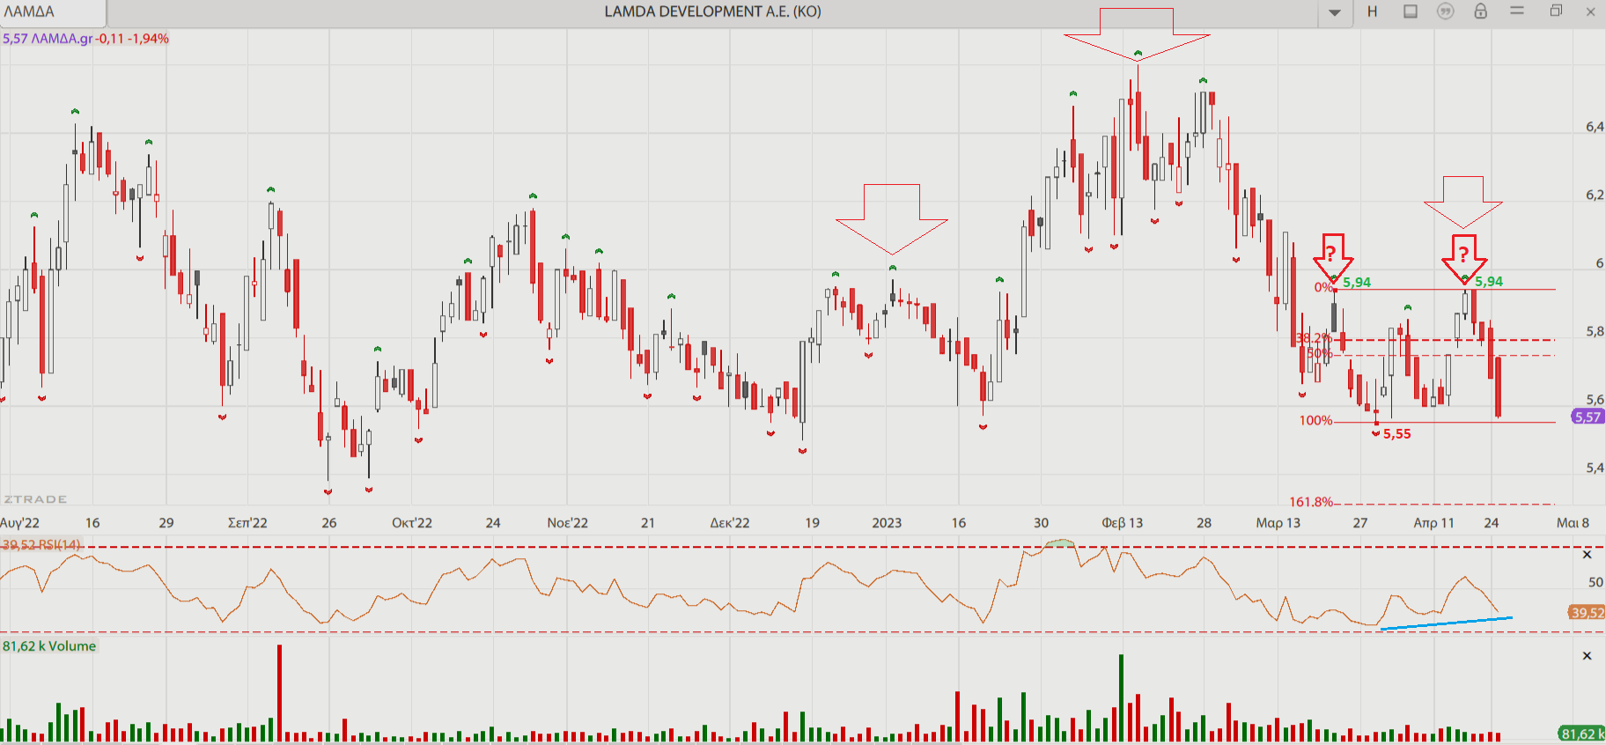Toggle the chart lock icon
1606x745 pixels.
click(x=1481, y=11)
